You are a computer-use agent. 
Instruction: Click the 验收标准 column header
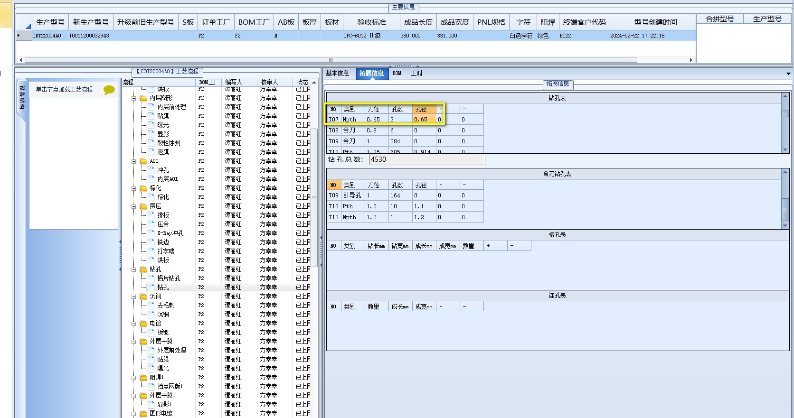pos(372,22)
